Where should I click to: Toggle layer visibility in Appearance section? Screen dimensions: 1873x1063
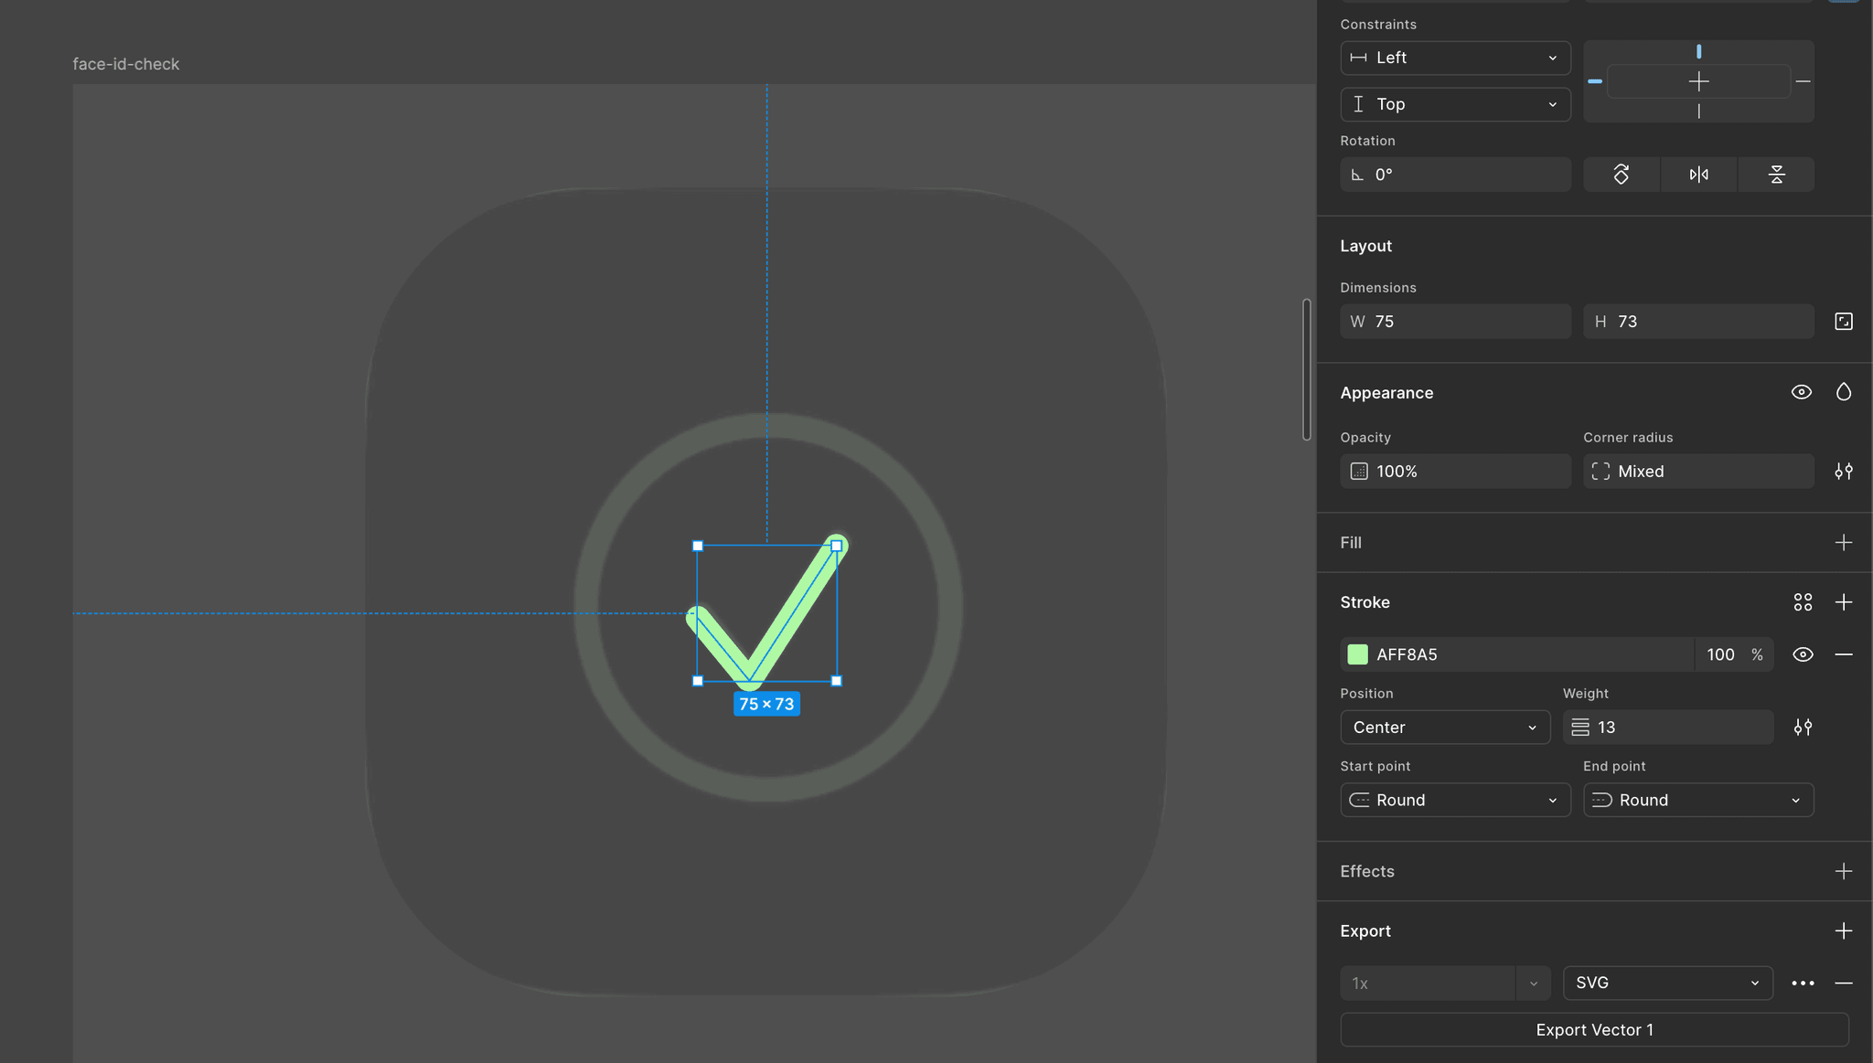point(1801,392)
